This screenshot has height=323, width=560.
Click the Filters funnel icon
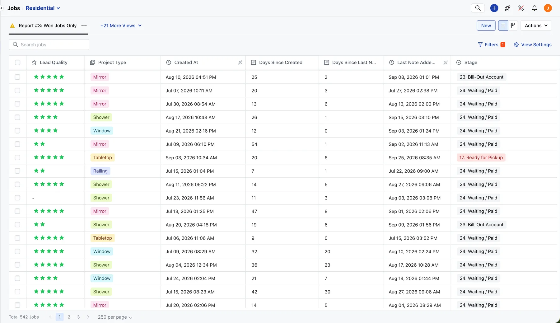coord(480,45)
